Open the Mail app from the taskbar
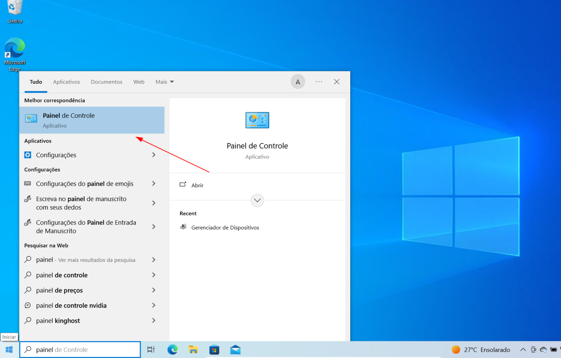 tap(235, 349)
